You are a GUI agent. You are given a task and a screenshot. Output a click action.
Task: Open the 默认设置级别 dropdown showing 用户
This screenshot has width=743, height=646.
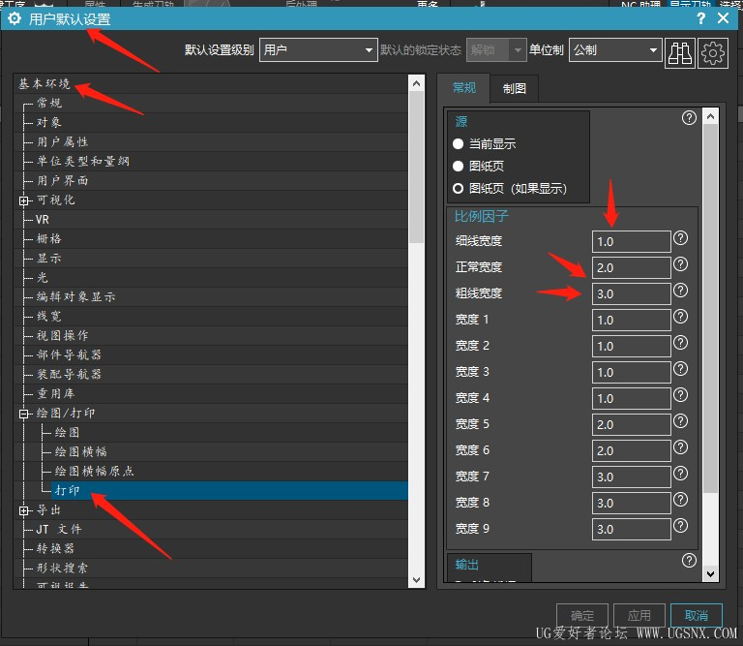click(x=318, y=49)
